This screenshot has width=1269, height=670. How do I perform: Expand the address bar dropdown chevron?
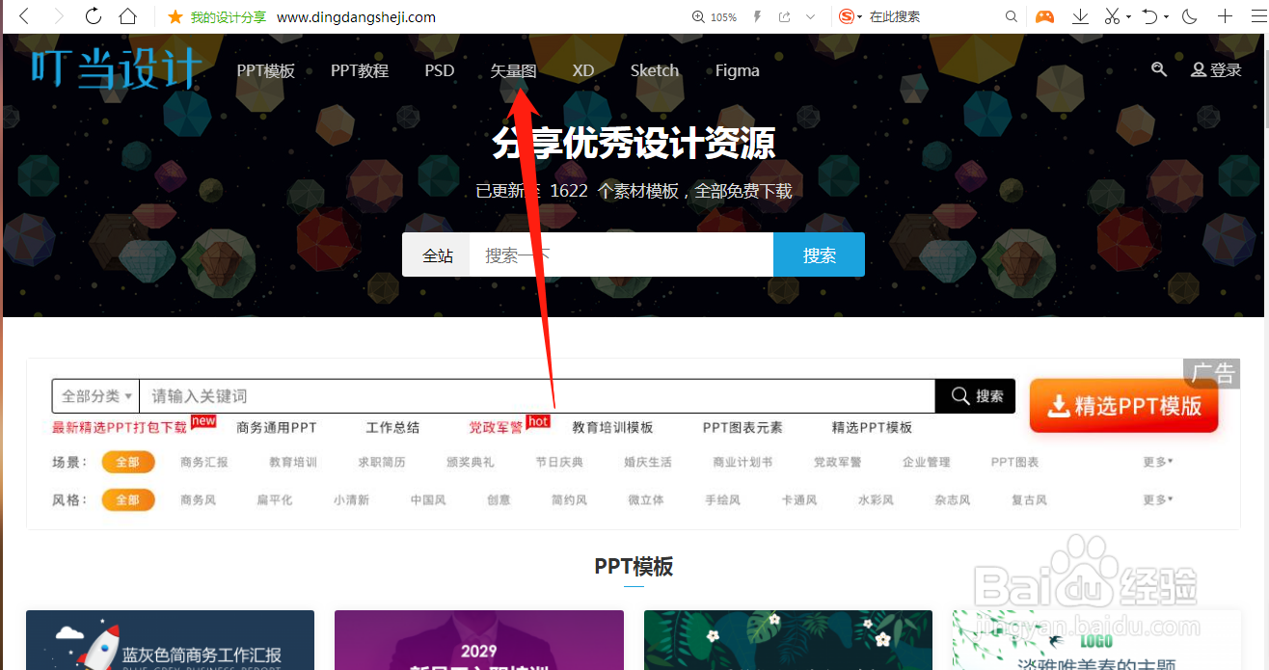tap(811, 16)
